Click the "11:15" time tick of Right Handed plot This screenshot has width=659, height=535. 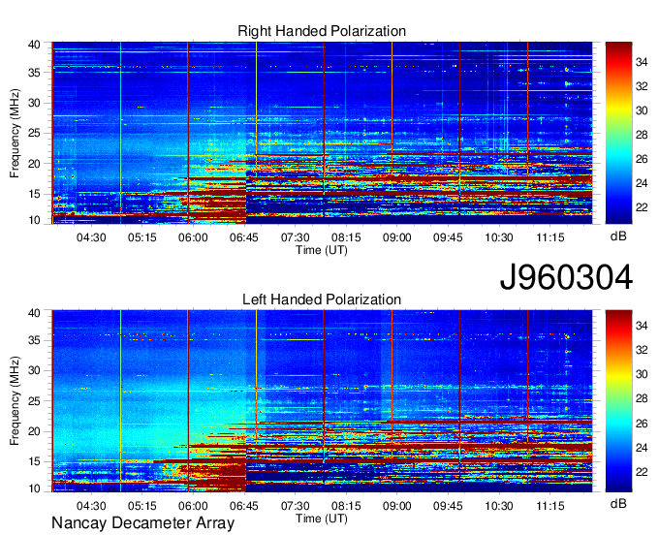[550, 237]
